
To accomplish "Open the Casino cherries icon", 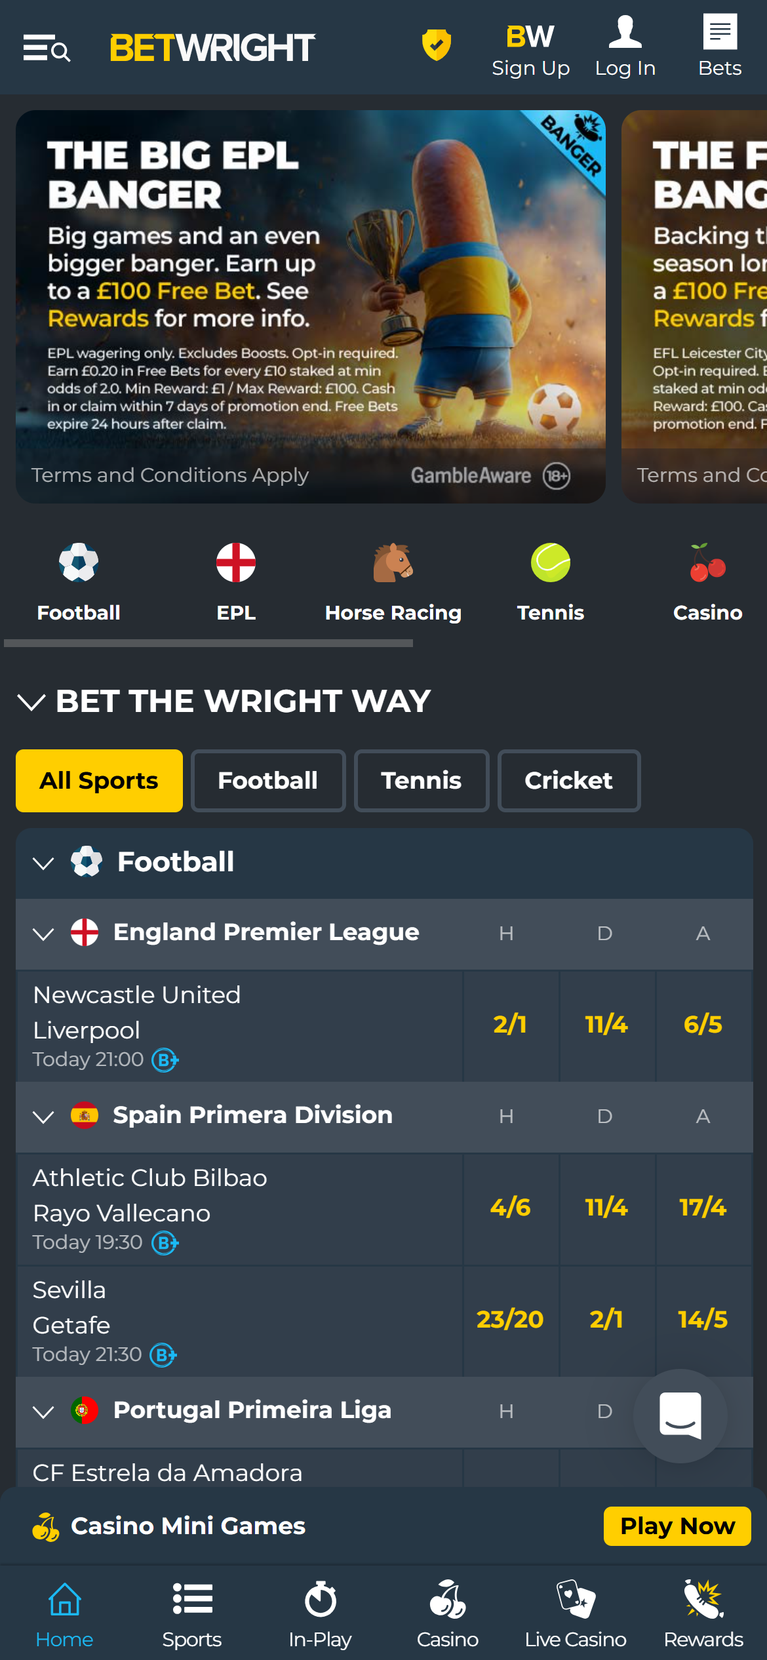I will (707, 563).
